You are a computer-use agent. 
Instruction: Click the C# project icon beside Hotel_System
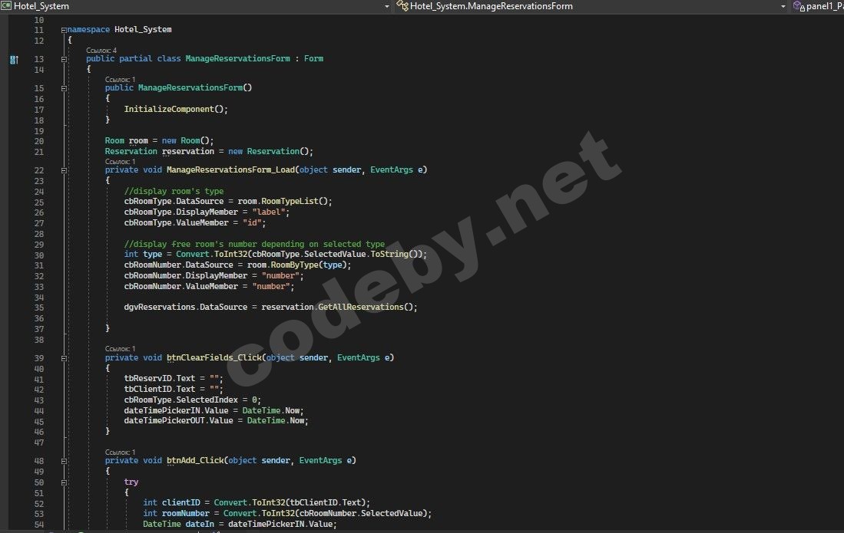pos(6,6)
